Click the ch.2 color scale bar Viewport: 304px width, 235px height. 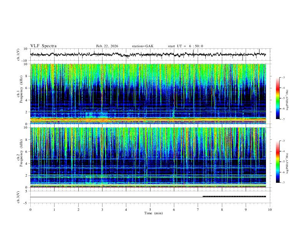pos(278,162)
